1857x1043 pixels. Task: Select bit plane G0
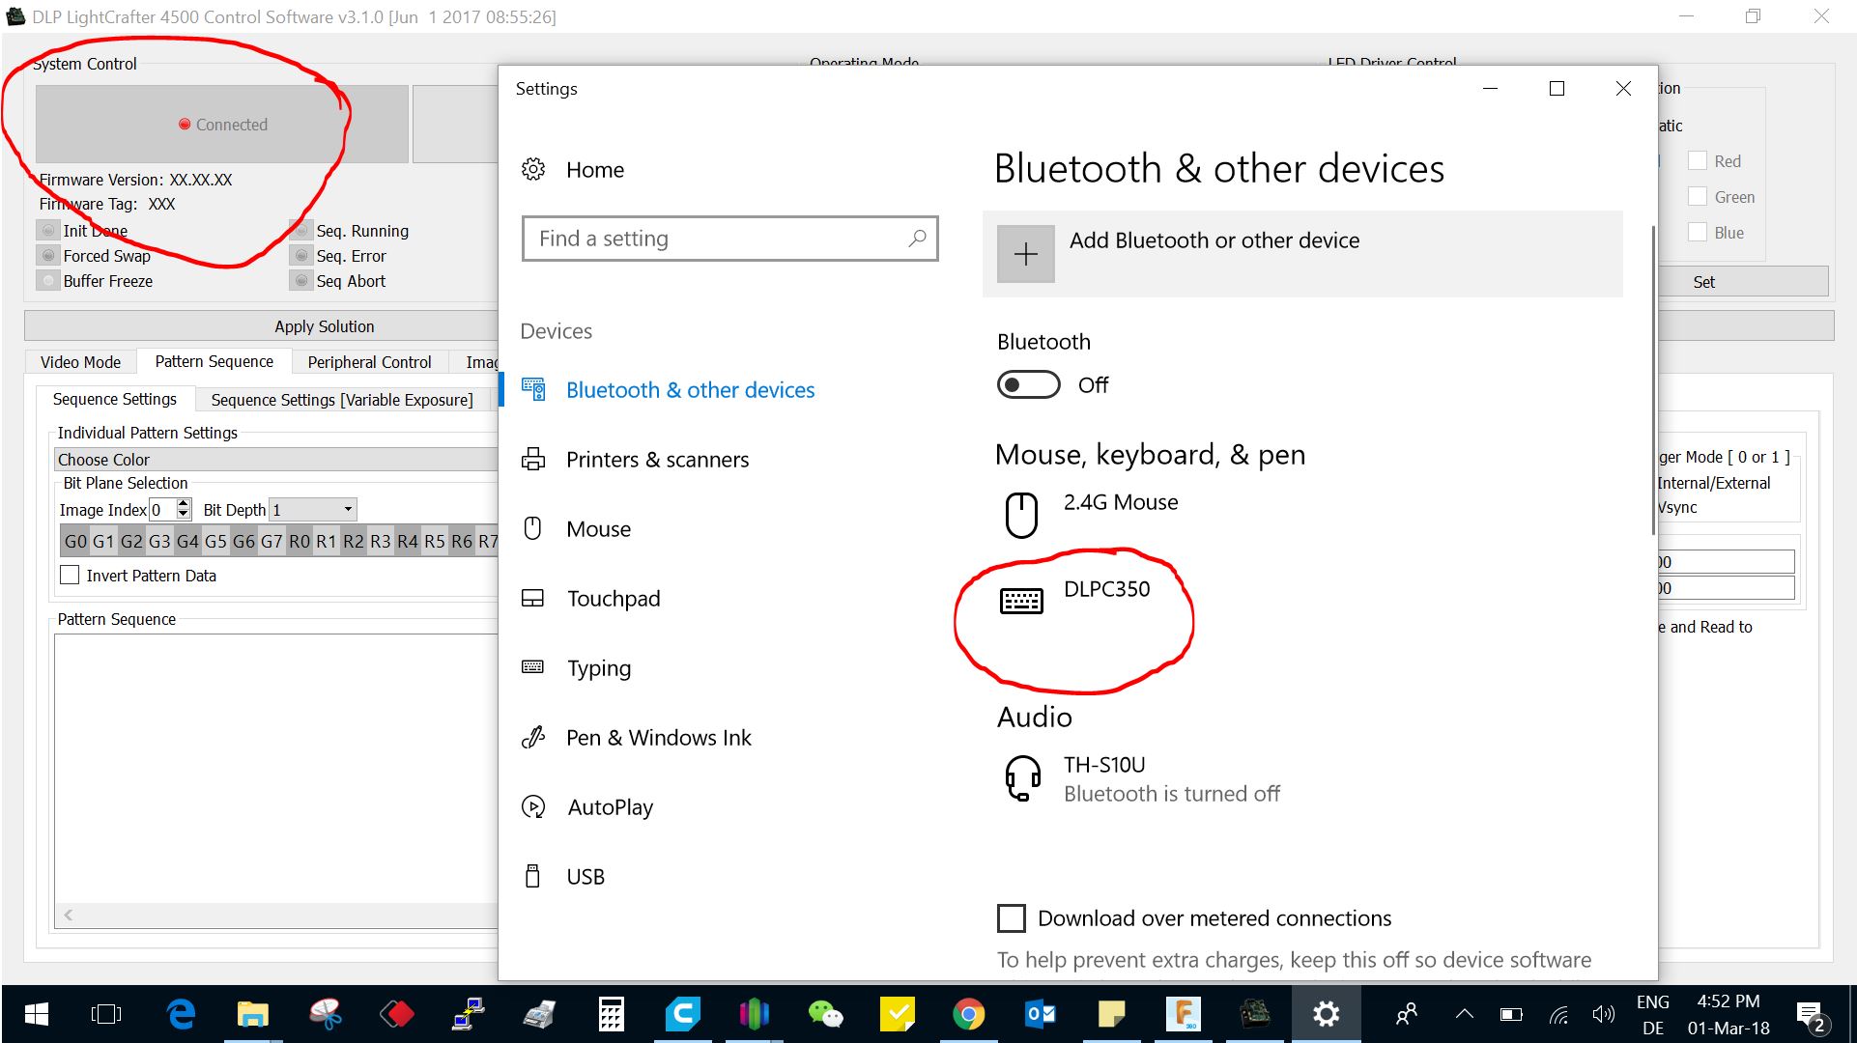(75, 542)
